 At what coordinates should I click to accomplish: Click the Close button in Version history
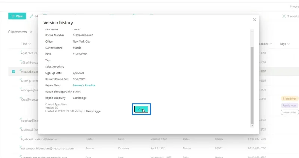[141, 109]
